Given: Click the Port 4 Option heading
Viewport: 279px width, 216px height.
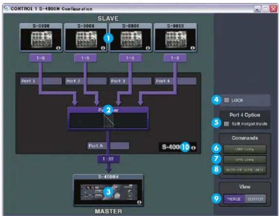Looking at the screenshot, I should pyautogui.click(x=245, y=115).
